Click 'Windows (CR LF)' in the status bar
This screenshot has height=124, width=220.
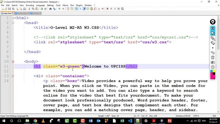click(183, 116)
